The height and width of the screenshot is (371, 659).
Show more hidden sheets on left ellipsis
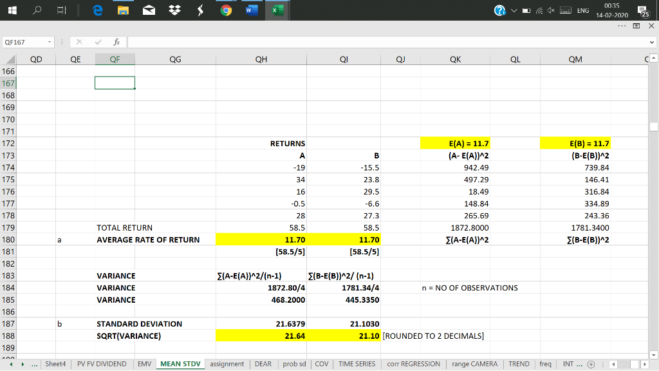click(35, 365)
